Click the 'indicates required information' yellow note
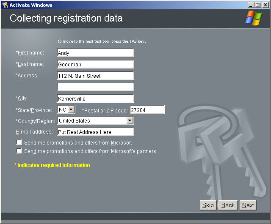This screenshot has height=224, width=271. [x=52, y=165]
